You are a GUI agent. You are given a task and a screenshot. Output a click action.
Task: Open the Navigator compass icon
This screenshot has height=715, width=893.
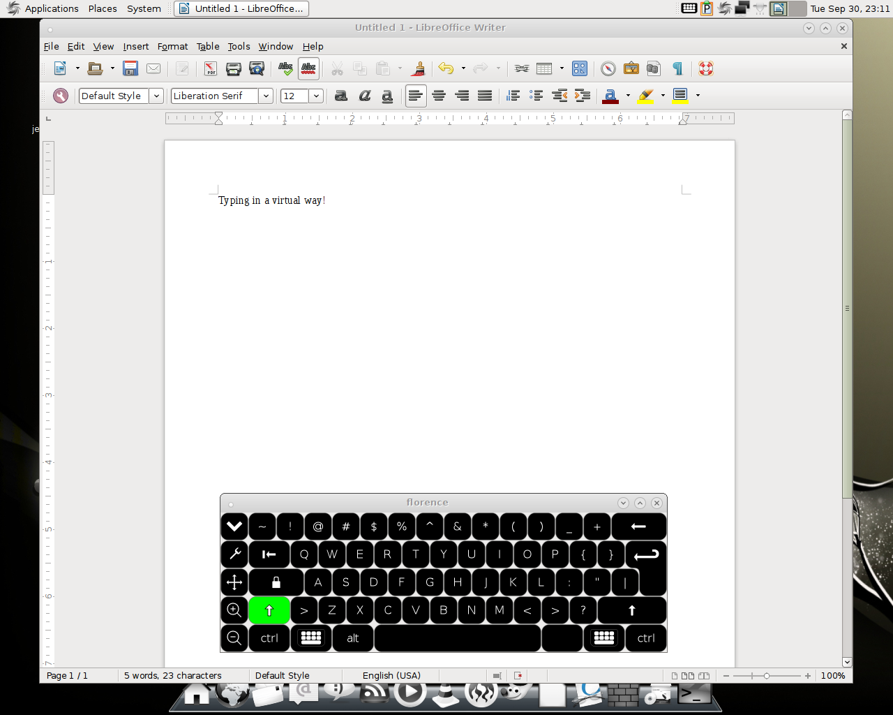pyautogui.click(x=608, y=68)
